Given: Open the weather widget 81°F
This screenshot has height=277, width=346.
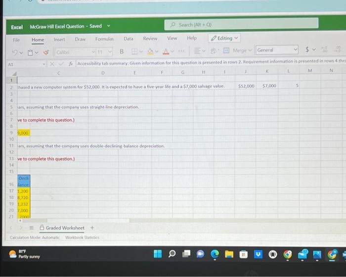Looking at the screenshot, I should click(x=25, y=254).
